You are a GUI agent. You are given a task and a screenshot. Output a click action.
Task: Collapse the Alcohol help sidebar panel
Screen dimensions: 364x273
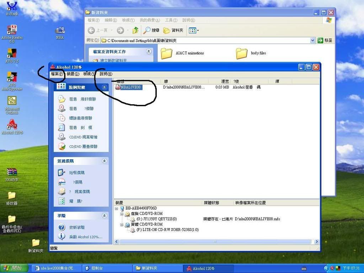pos(104,216)
